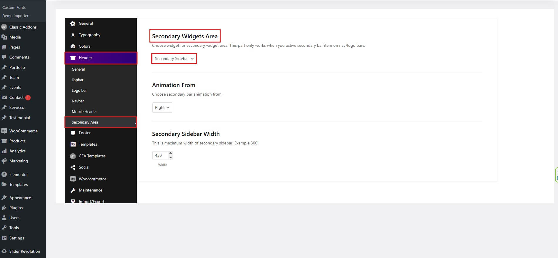Click the Maintenance wrench icon
This screenshot has height=258, width=558.
[73, 190]
